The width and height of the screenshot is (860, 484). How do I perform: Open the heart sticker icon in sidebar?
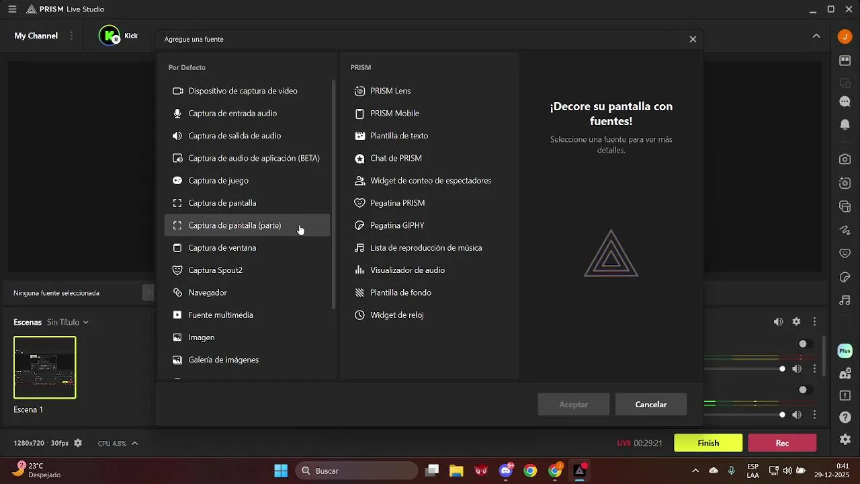pyautogui.click(x=845, y=253)
